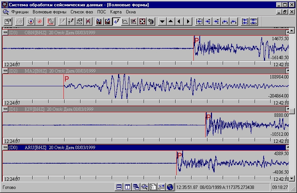Toggle the pressed waveform pen toolbar button
The width and height of the screenshot is (297, 193).
point(117,21)
